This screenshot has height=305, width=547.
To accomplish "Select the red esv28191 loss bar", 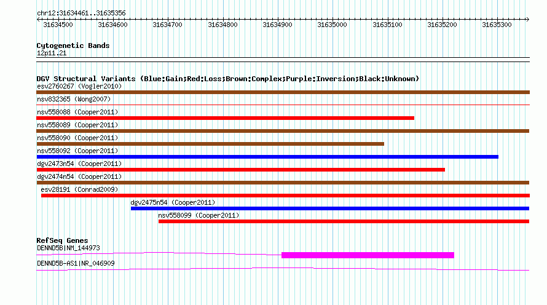I will [285, 196].
